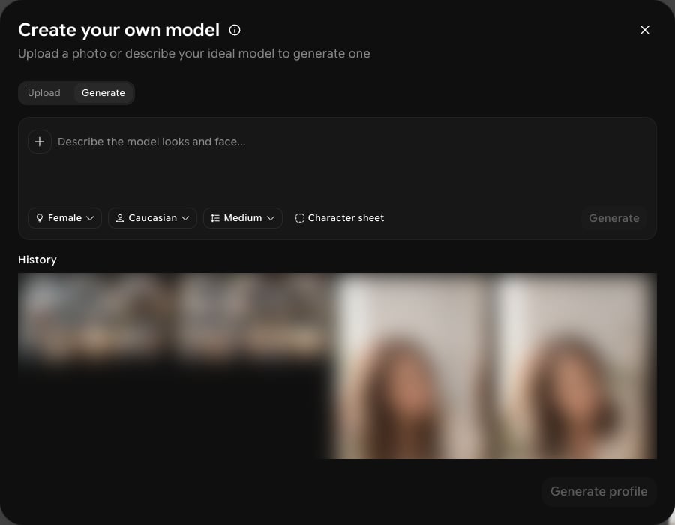Image resolution: width=675 pixels, height=525 pixels.
Task: Click the Create your own model title
Action: coord(118,30)
